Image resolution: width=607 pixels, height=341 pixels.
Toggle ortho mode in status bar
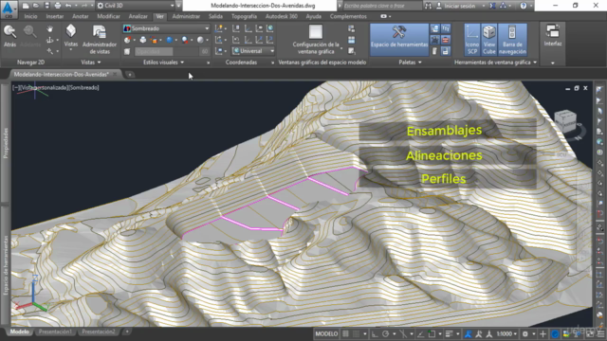point(375,334)
